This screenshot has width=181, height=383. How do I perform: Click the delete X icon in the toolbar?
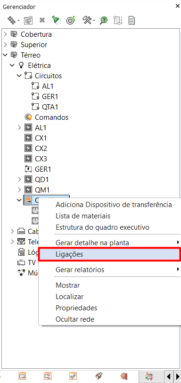42,20
